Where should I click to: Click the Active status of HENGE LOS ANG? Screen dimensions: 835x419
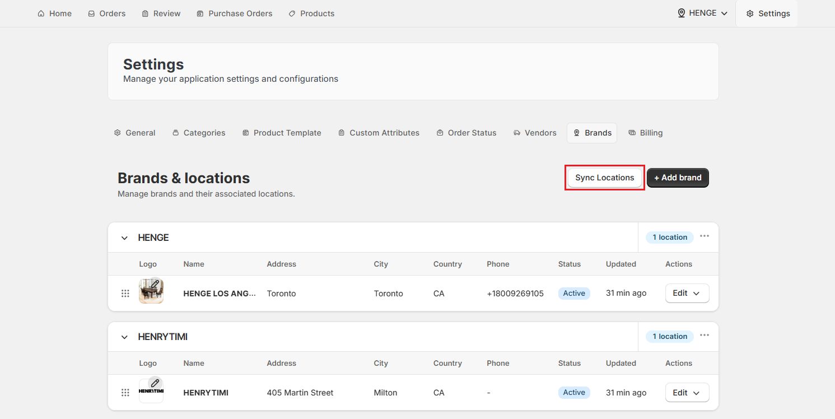coord(574,294)
